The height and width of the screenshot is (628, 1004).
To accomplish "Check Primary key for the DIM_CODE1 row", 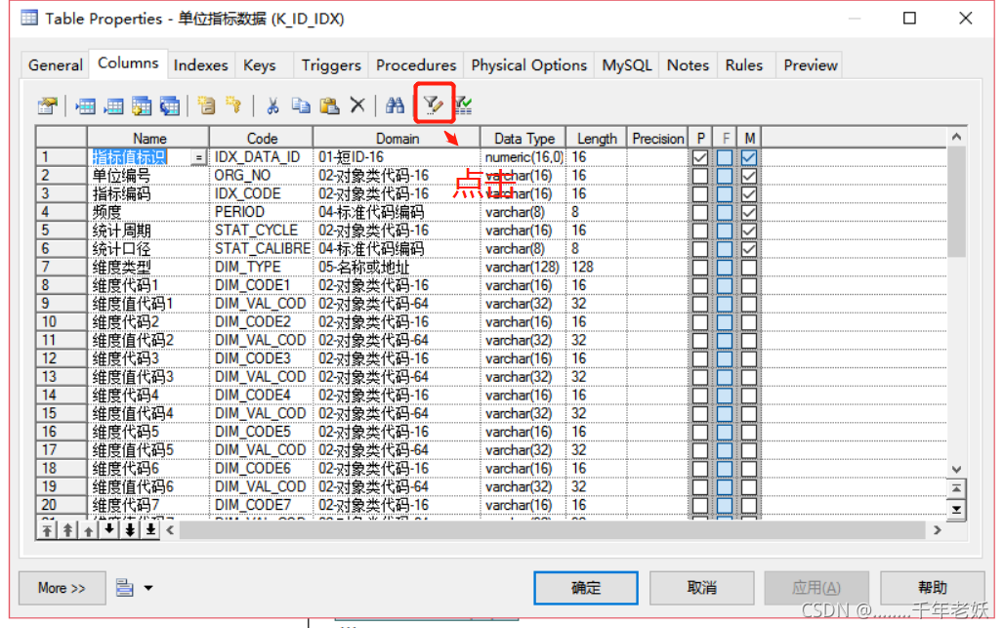I will [700, 285].
